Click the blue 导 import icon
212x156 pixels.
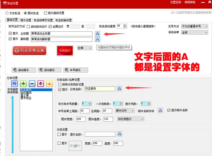15,84
